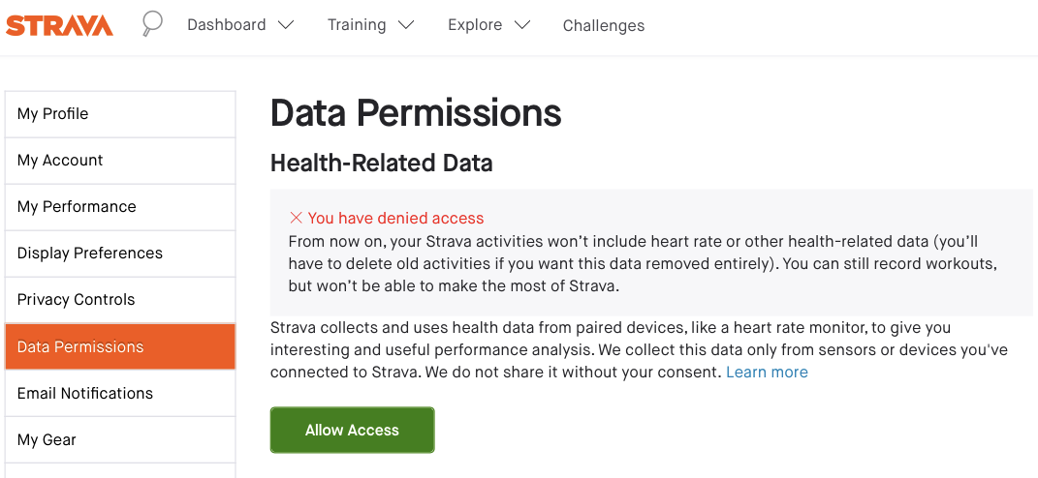
Task: Open Email Notifications settings
Action: pyautogui.click(x=120, y=394)
